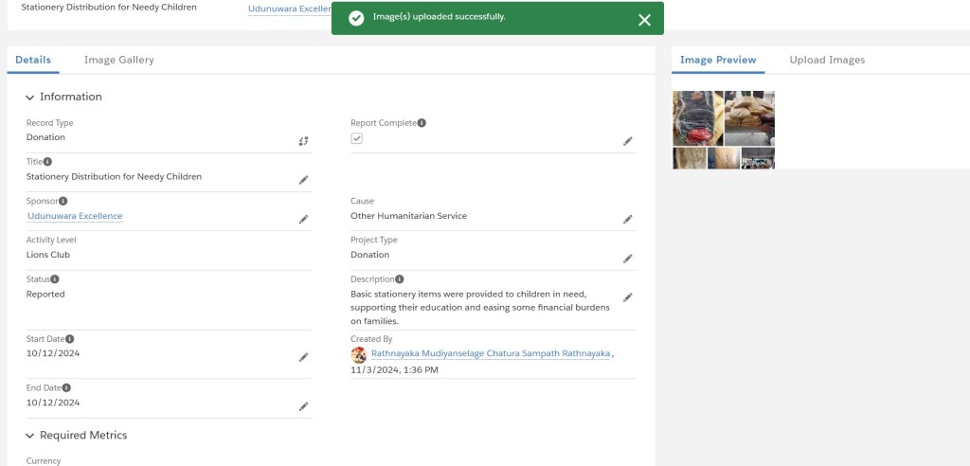
Task: Open creator Rathnayaka Mudiyanselage Chatura Sampath profile
Action: (491, 353)
